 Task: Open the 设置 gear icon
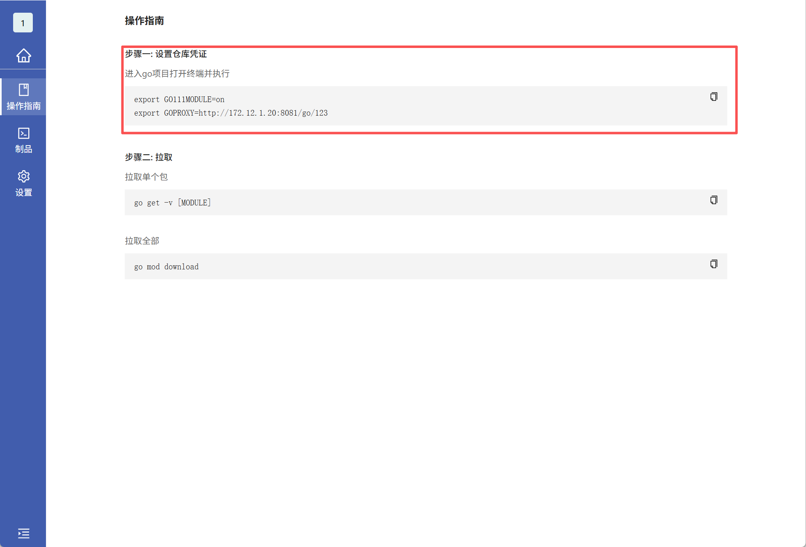(23, 176)
